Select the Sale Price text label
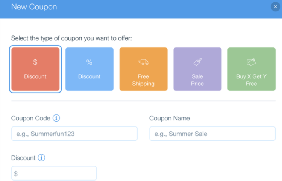Image resolution: width=282 pixels, height=181 pixels. [197, 80]
